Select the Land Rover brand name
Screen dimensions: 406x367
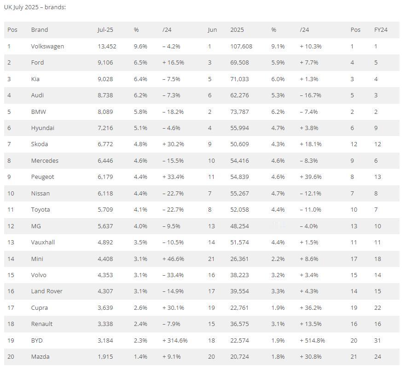pyautogui.click(x=46, y=291)
